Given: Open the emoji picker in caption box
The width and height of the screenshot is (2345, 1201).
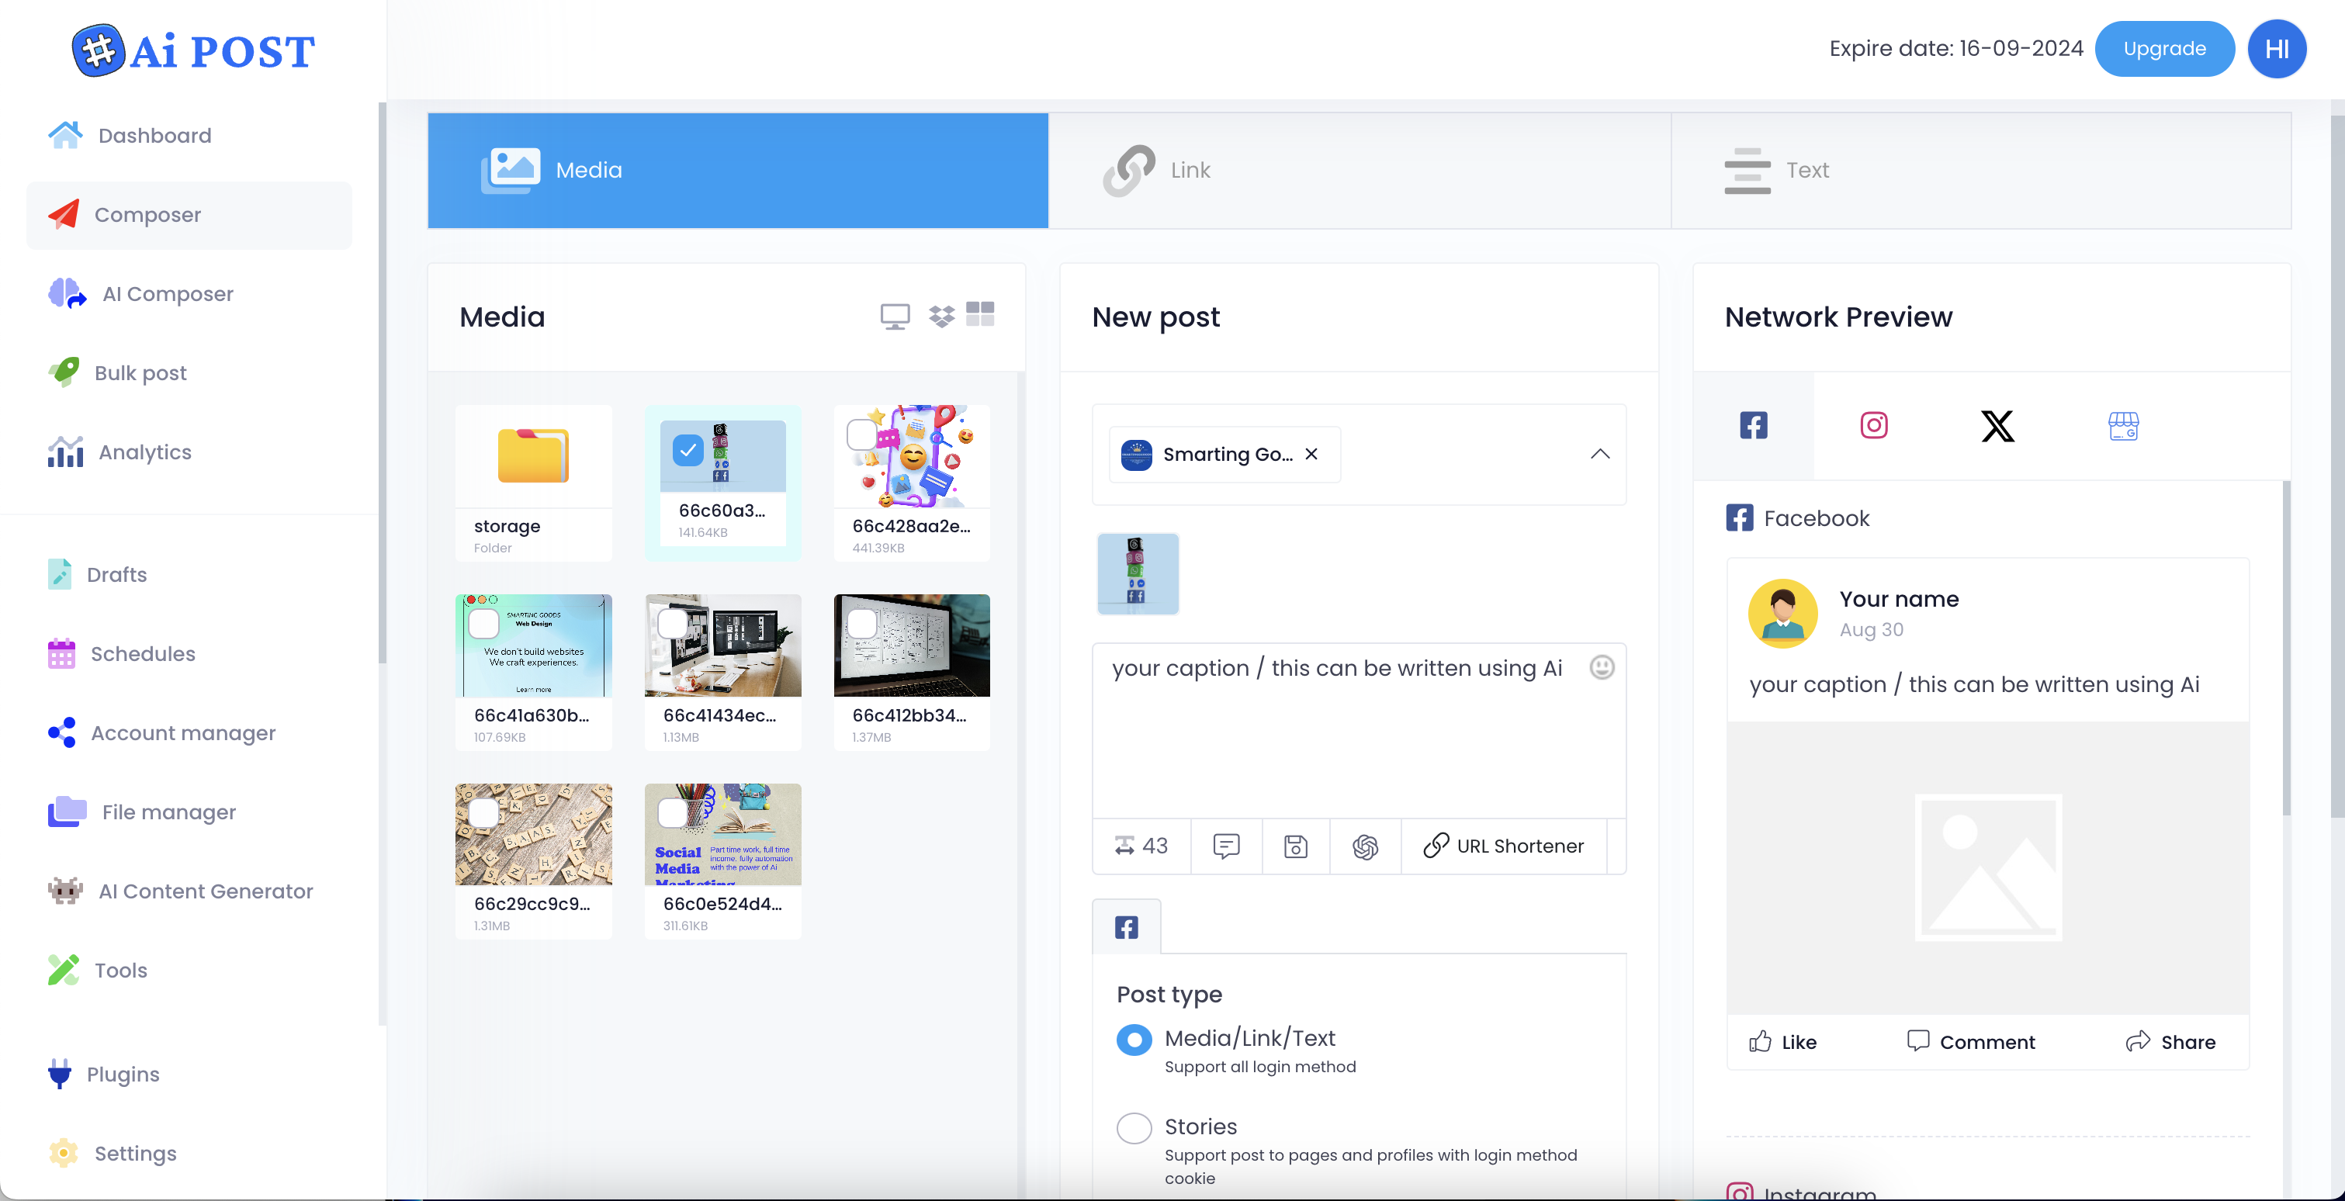Looking at the screenshot, I should click(1602, 668).
